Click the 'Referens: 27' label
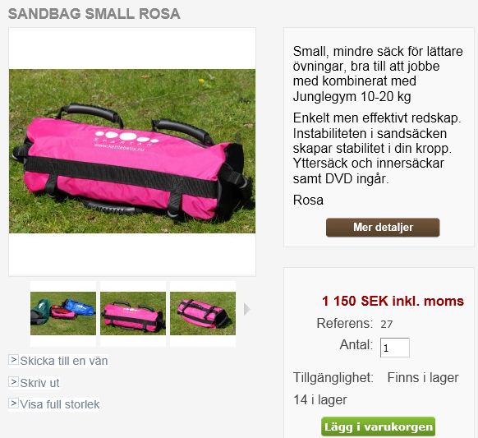 (x=355, y=323)
